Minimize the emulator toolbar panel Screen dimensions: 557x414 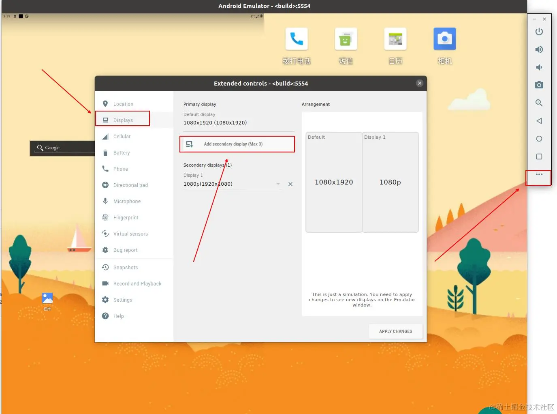(x=534, y=19)
